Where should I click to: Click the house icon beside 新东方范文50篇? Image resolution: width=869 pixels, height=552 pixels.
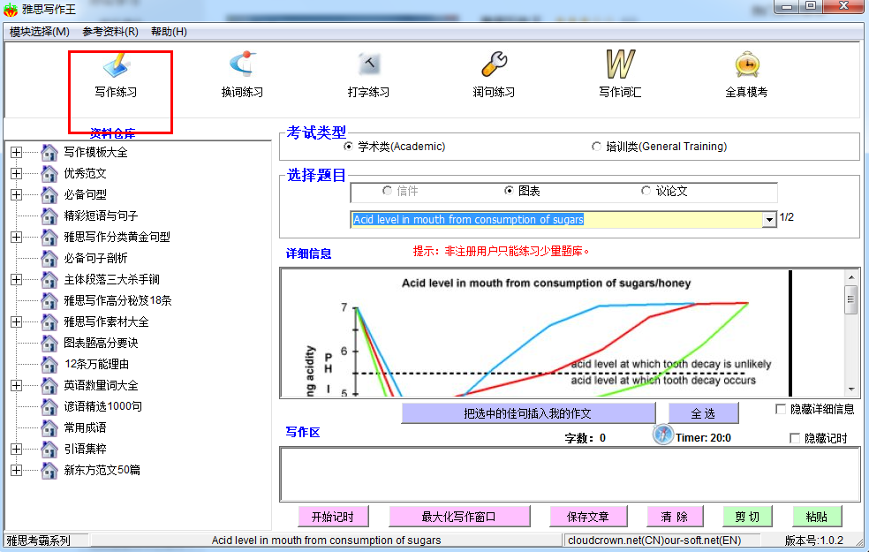point(49,470)
